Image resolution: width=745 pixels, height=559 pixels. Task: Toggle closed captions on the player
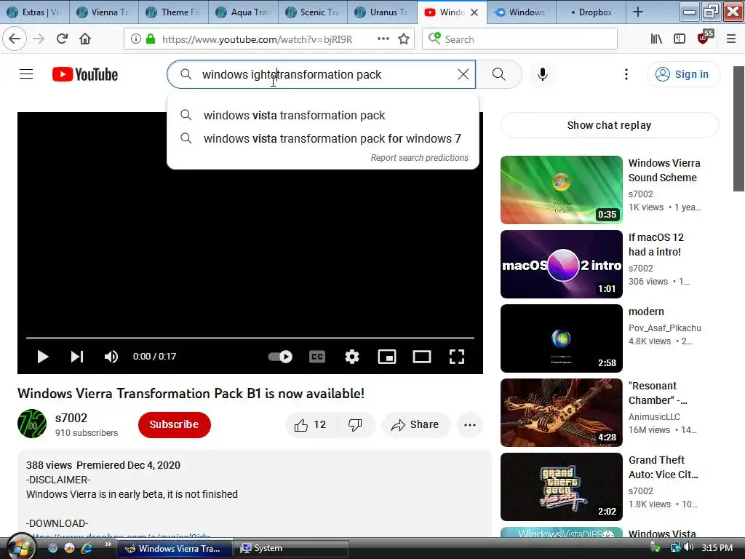click(x=317, y=357)
